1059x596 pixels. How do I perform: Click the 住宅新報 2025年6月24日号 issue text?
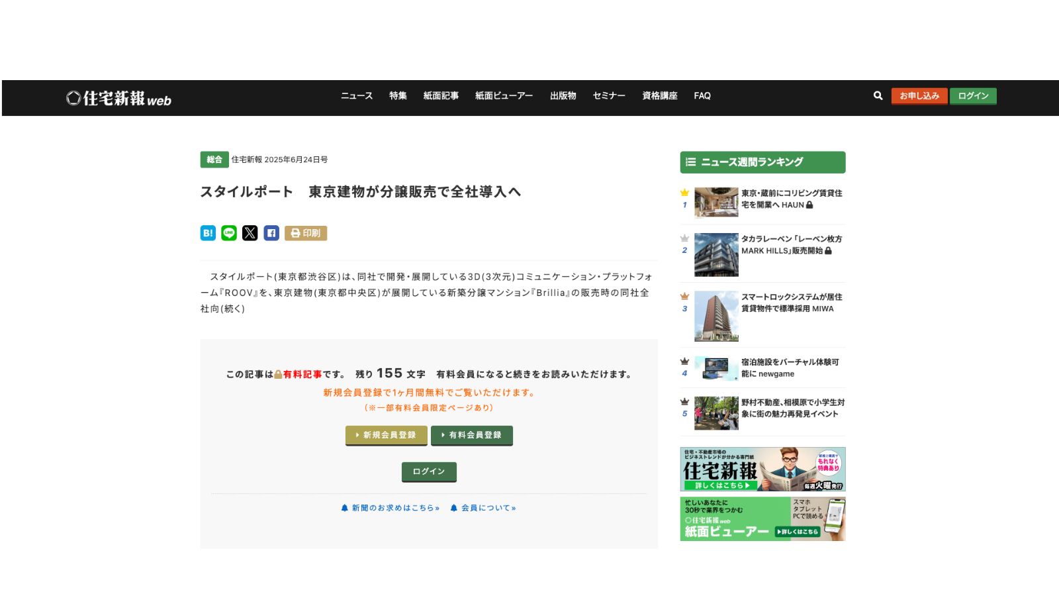(x=279, y=160)
